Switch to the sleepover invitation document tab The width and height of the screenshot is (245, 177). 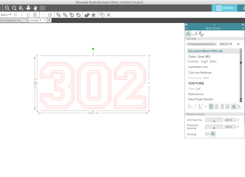12,20
